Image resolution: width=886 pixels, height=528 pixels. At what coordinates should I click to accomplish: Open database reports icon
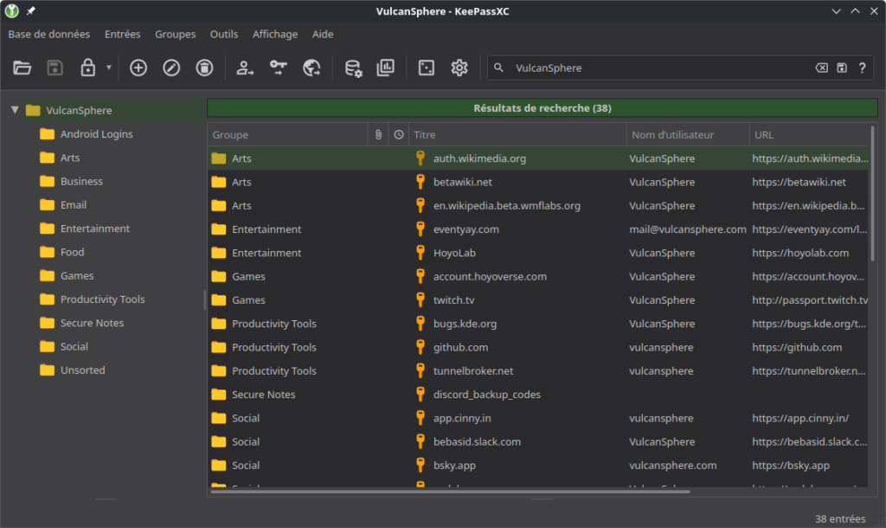point(386,68)
